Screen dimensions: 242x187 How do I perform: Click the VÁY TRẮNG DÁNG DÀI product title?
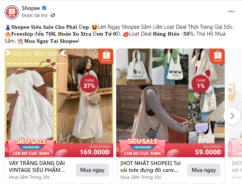point(37,167)
